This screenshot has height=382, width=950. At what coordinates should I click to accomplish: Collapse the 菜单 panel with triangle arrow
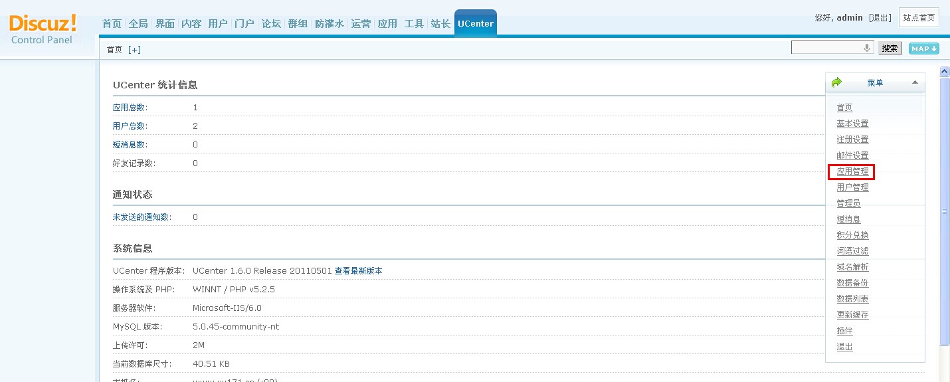(915, 82)
